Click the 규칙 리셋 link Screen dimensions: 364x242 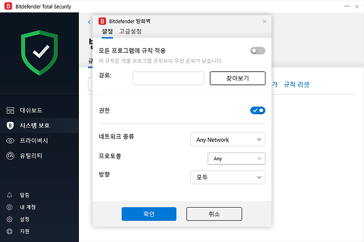(x=297, y=84)
